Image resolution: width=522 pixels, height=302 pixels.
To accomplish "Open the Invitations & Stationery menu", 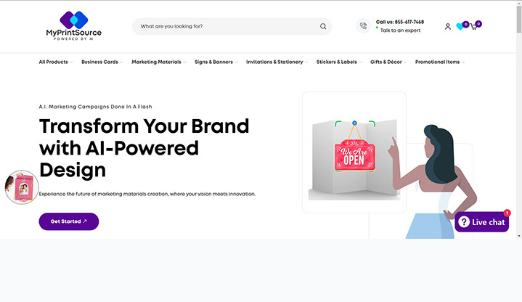I will pyautogui.click(x=277, y=62).
